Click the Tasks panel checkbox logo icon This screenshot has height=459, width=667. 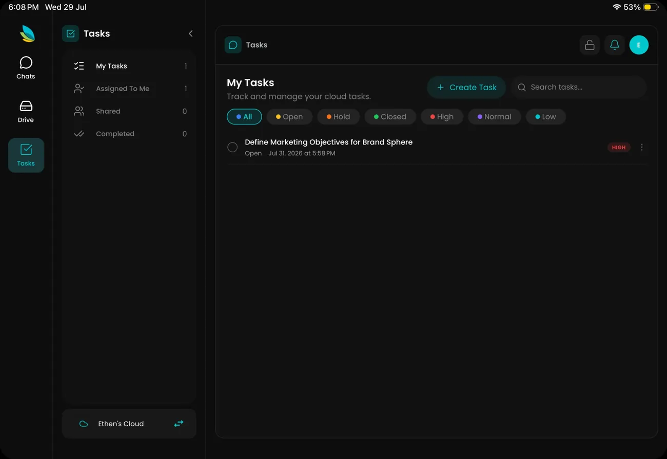click(71, 33)
